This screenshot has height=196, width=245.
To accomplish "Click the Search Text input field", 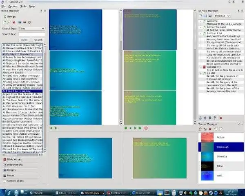I will coord(32,34).
